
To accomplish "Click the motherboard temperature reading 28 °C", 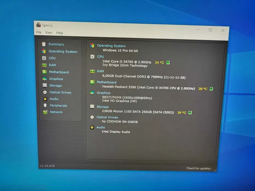I will coord(203,89).
